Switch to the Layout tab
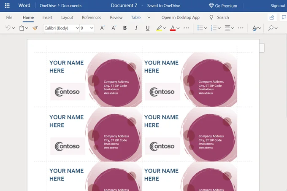This screenshot has width=287, height=191. pyautogui.click(x=67, y=18)
